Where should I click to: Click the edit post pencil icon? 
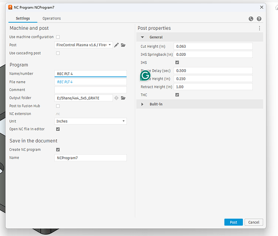[x=116, y=45]
